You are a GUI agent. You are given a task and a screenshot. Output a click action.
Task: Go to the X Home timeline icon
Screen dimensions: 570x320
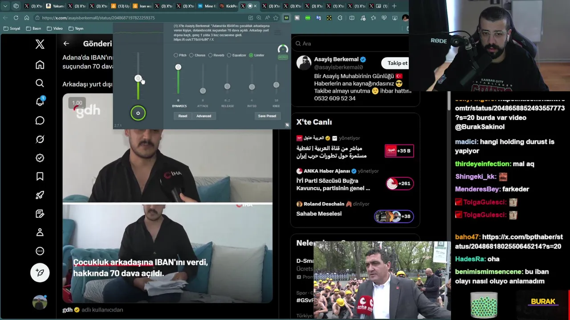point(40,65)
